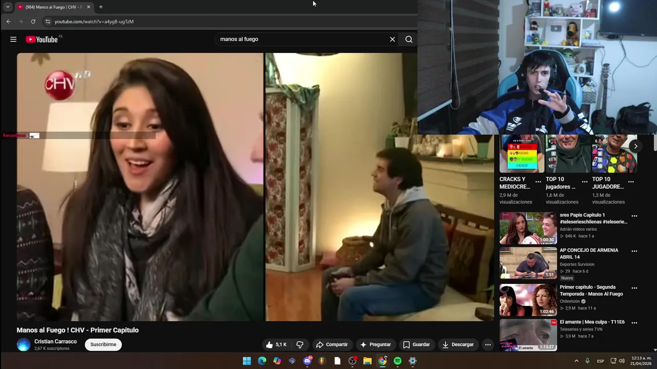Open options for 'TOP 10 jugadores ...' video

(x=585, y=182)
